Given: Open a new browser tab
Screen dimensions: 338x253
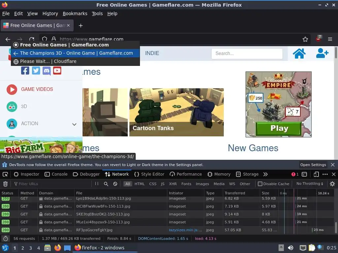Looking at the screenshot, I should point(81,26).
